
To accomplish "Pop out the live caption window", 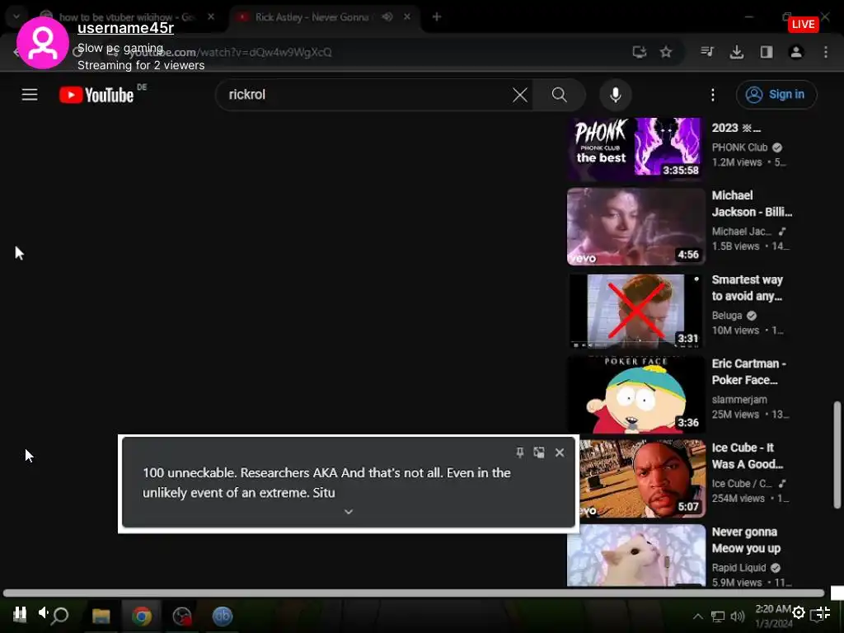I will pos(539,452).
